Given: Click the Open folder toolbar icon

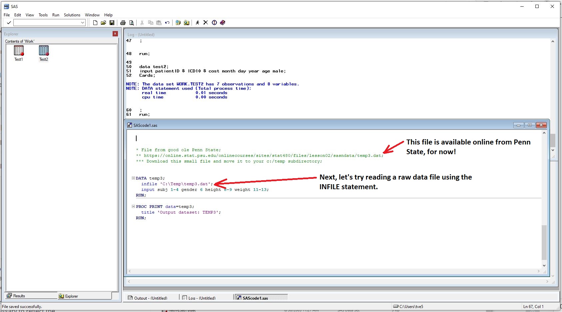Looking at the screenshot, I should (x=103, y=23).
